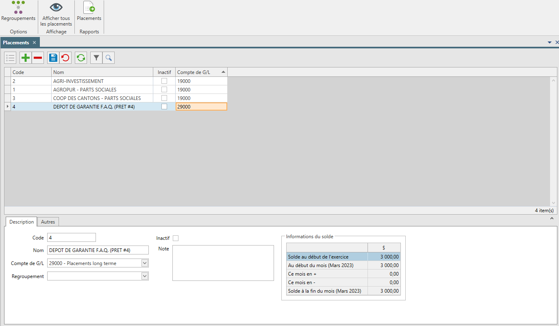The height and width of the screenshot is (326, 559).
Task: Click the Inactif column header
Action: click(164, 72)
